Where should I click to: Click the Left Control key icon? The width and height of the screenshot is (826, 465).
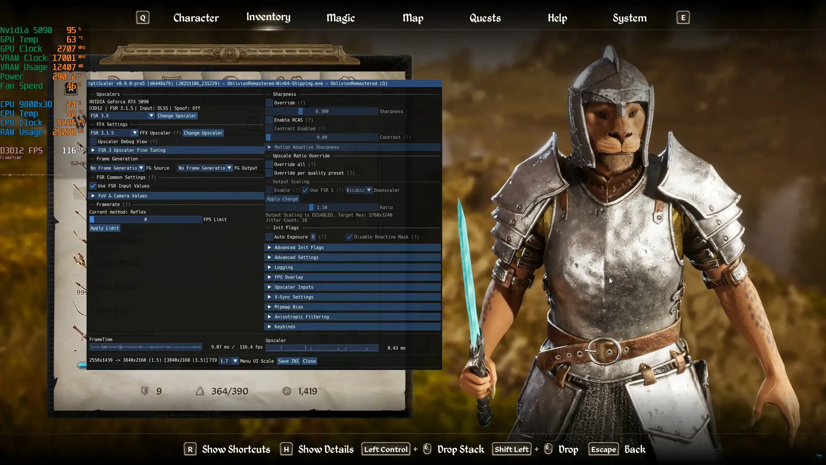tap(385, 449)
